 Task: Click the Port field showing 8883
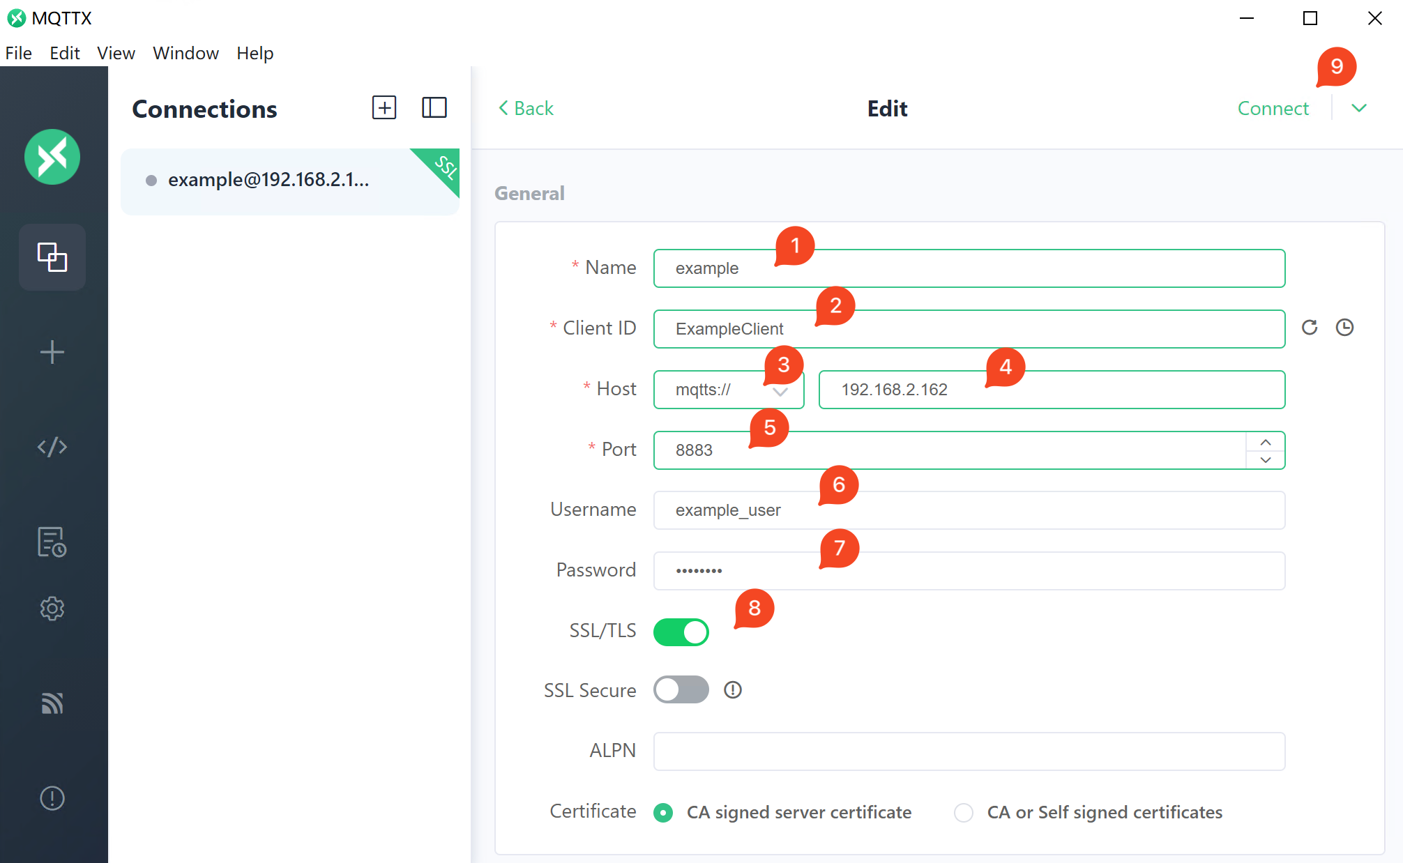tap(950, 450)
